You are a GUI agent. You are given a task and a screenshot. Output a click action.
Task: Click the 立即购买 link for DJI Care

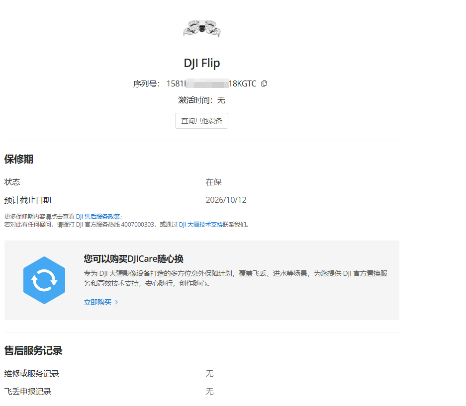[97, 302]
